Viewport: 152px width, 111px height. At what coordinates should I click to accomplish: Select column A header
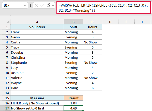click(37, 22)
